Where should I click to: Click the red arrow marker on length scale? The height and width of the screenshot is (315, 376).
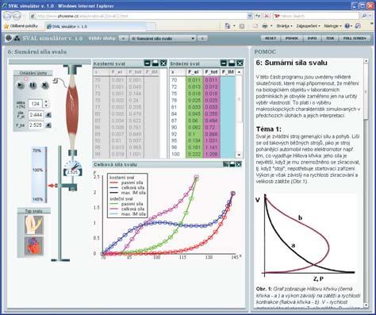click(53, 186)
